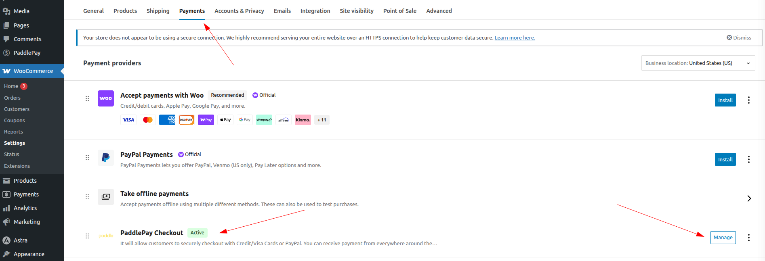Open WooCommerce Customers page
765x261 pixels.
[17, 109]
